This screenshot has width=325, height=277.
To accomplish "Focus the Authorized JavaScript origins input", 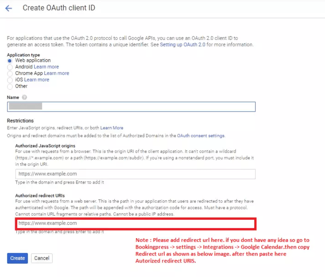I will 135,174.
